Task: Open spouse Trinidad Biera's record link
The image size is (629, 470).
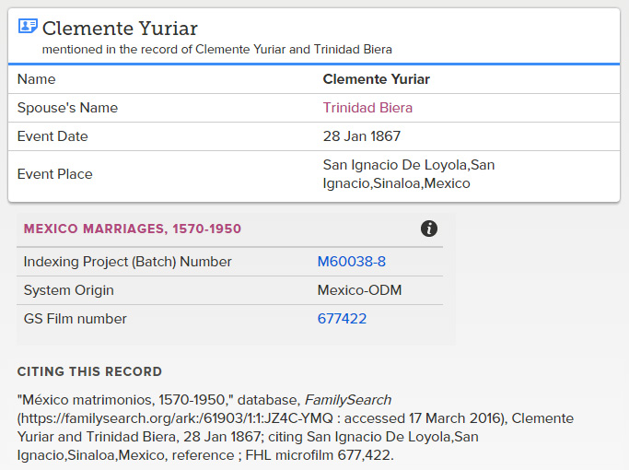Action: (367, 108)
